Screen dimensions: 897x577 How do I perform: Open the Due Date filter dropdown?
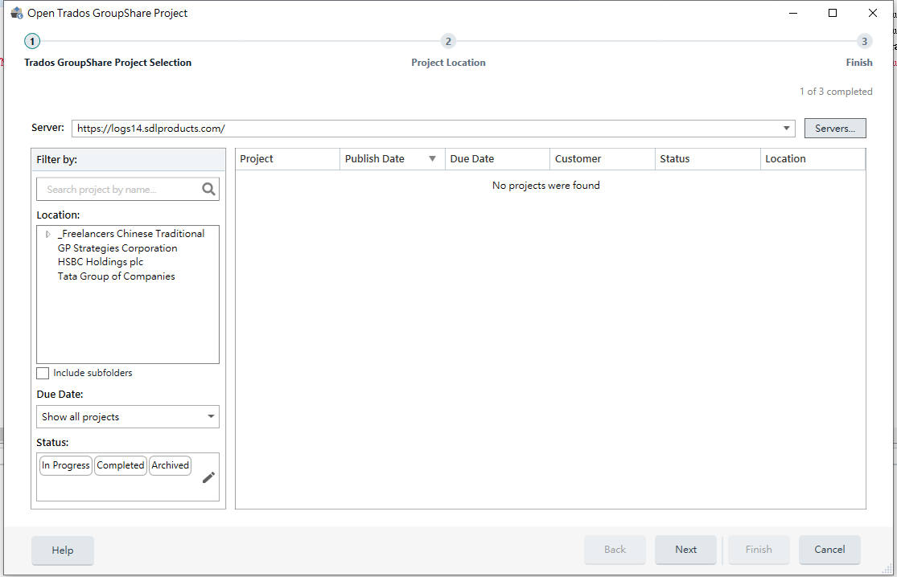tap(211, 417)
